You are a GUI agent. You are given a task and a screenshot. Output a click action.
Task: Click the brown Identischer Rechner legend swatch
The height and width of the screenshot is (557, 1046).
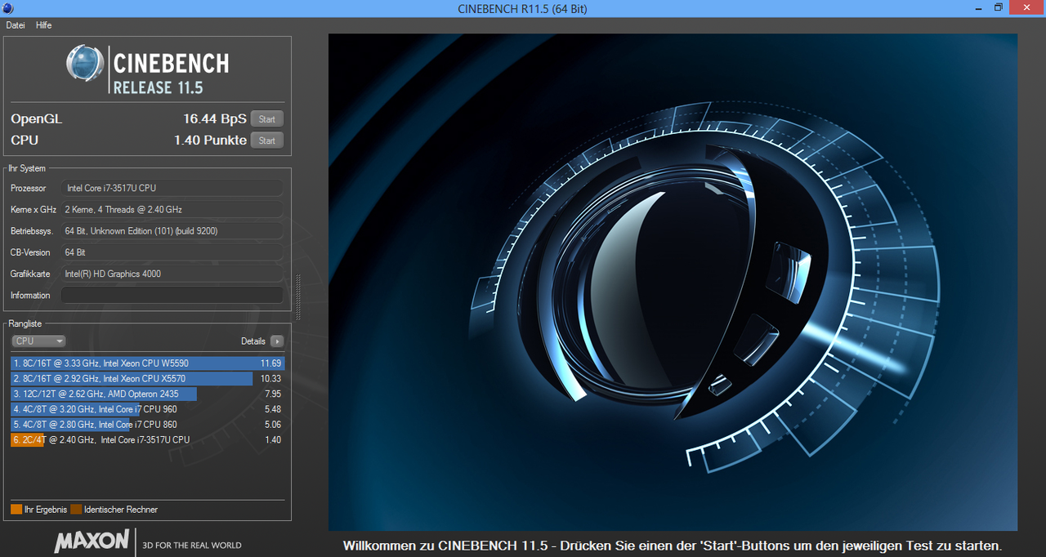[x=76, y=510]
